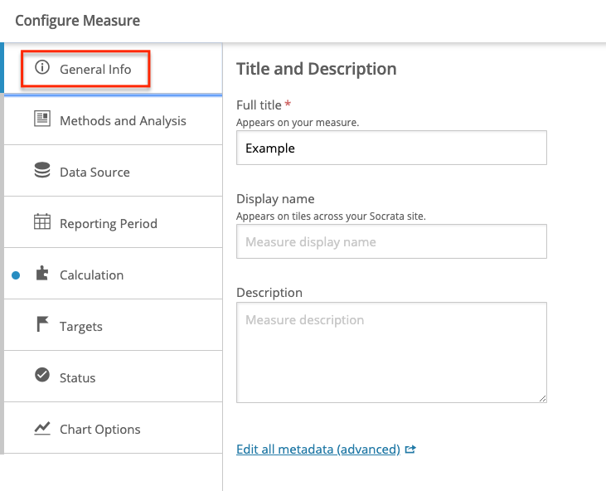The height and width of the screenshot is (491, 606).
Task: Open Edit all metadata (advanced) link
Action: click(x=318, y=450)
